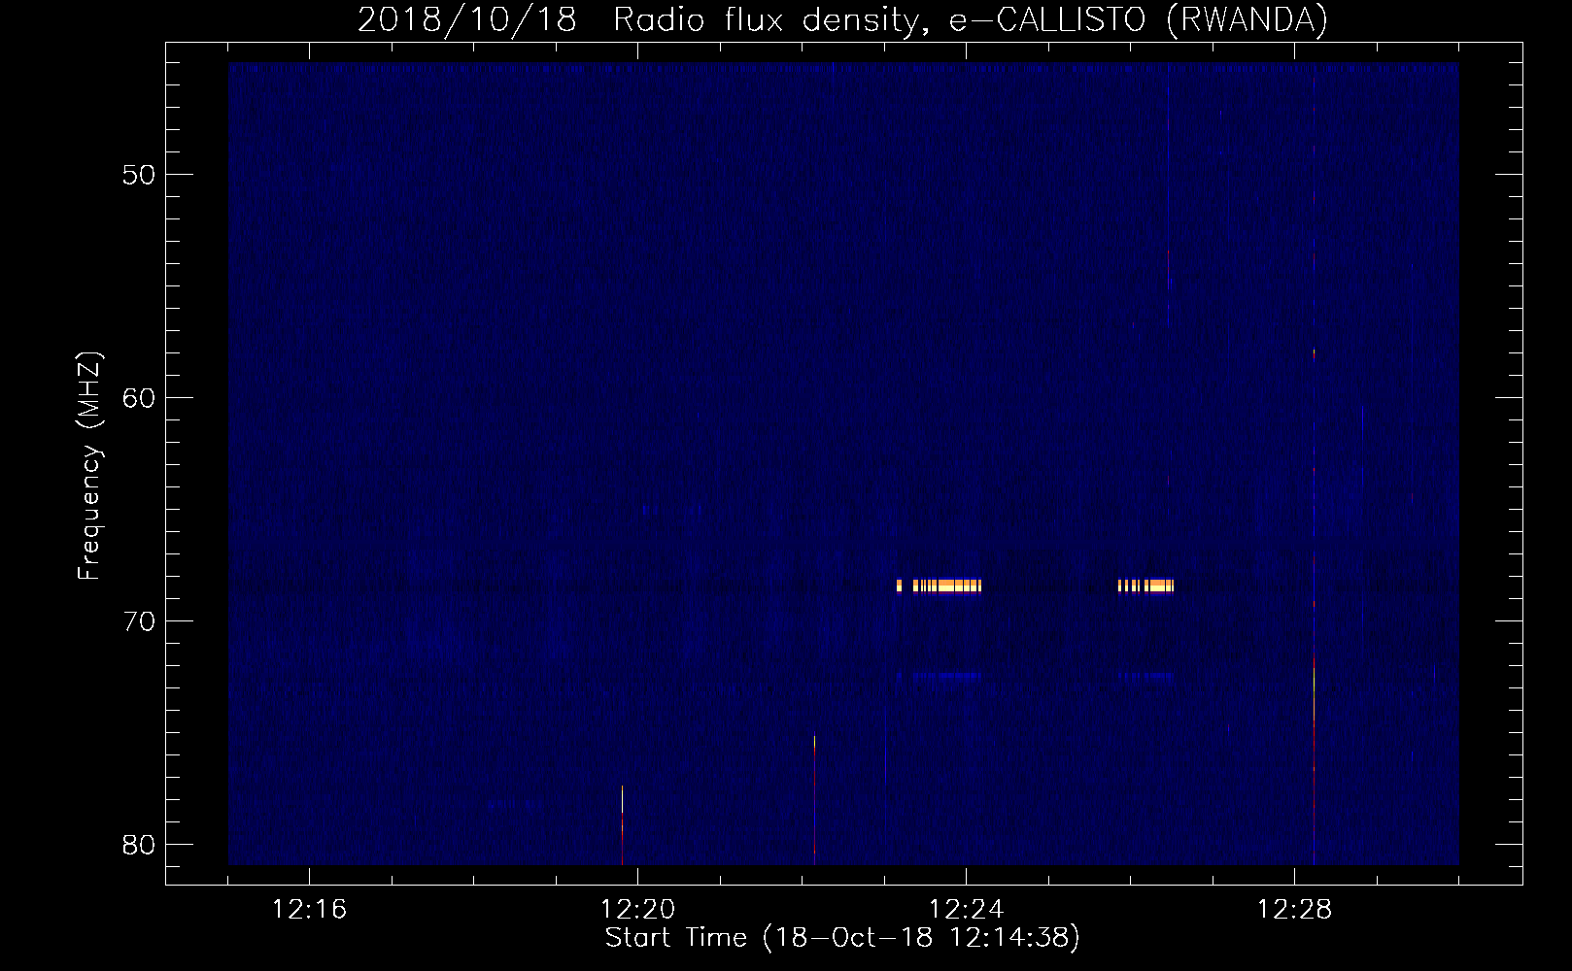Click the "Start Time (18-Oct-18 12:14:38)" label

point(842,937)
